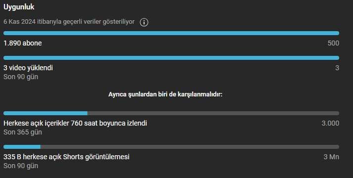
Task: Click the 500 subscriber target number
Action: coord(333,43)
